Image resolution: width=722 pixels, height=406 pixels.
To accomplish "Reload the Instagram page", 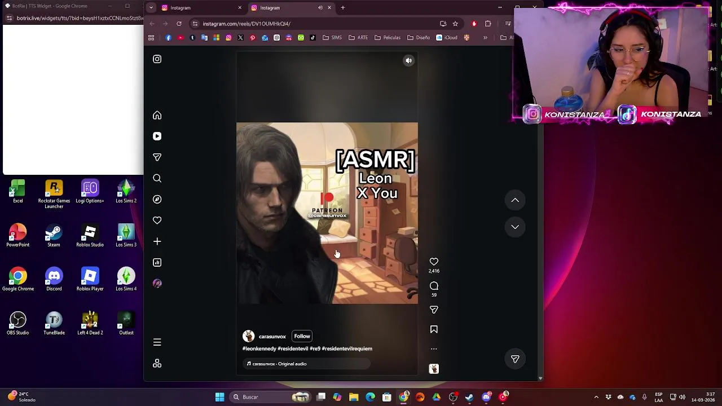I will tap(179, 24).
